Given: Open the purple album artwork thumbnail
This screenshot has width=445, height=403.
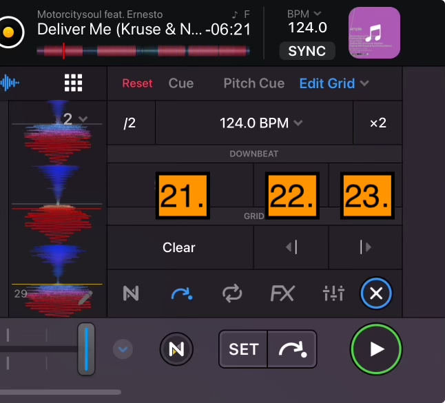Looking at the screenshot, I should coord(374,33).
